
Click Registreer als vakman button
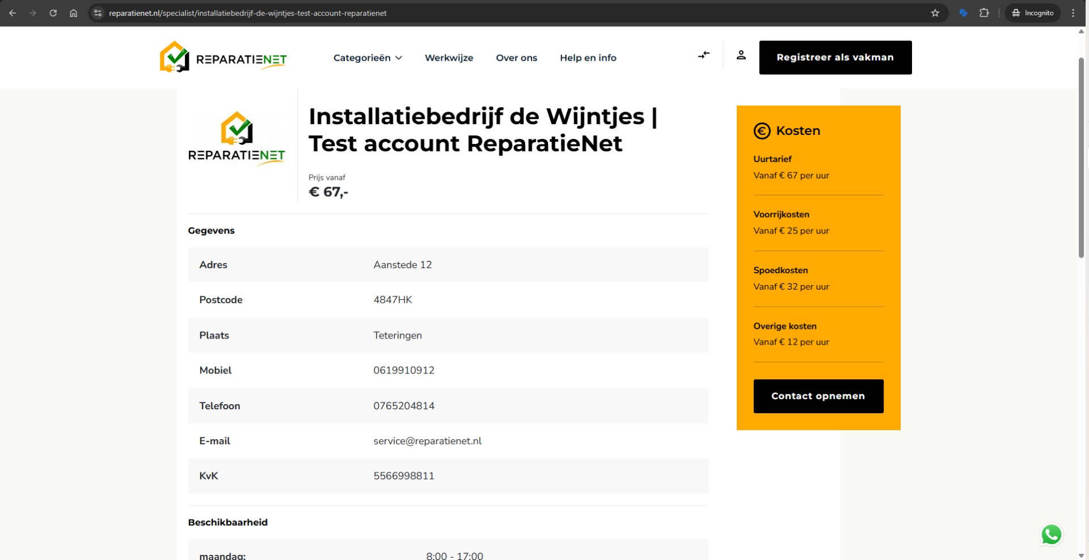coord(835,57)
